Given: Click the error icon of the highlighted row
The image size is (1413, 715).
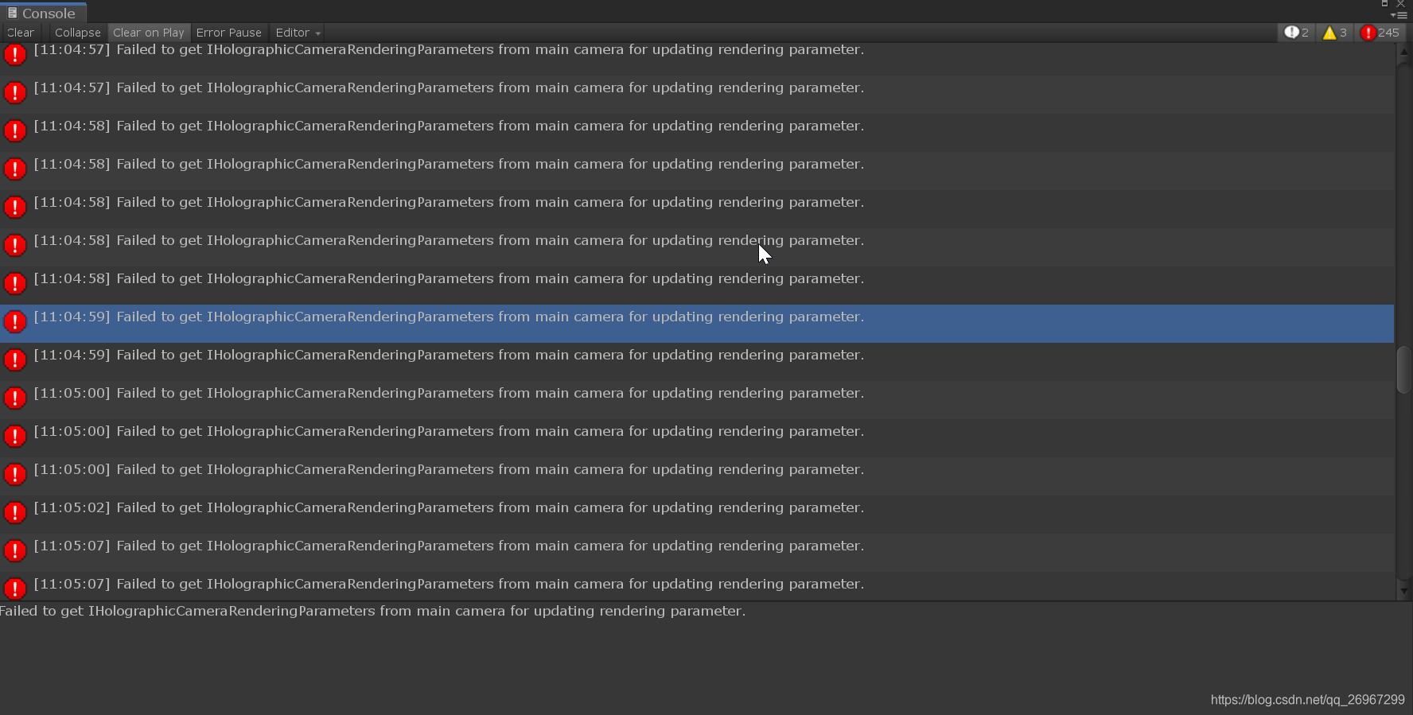Looking at the screenshot, I should (15, 322).
